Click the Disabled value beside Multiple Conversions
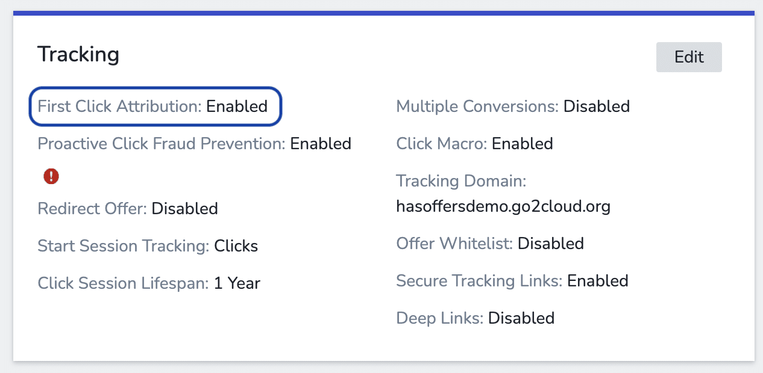Viewport: 763px width, 373px height. pyautogui.click(x=597, y=106)
